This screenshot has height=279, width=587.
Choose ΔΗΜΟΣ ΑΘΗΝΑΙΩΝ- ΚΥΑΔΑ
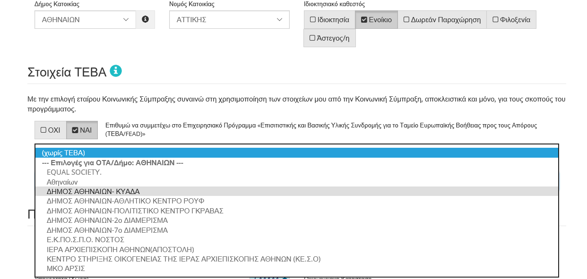tap(297, 192)
